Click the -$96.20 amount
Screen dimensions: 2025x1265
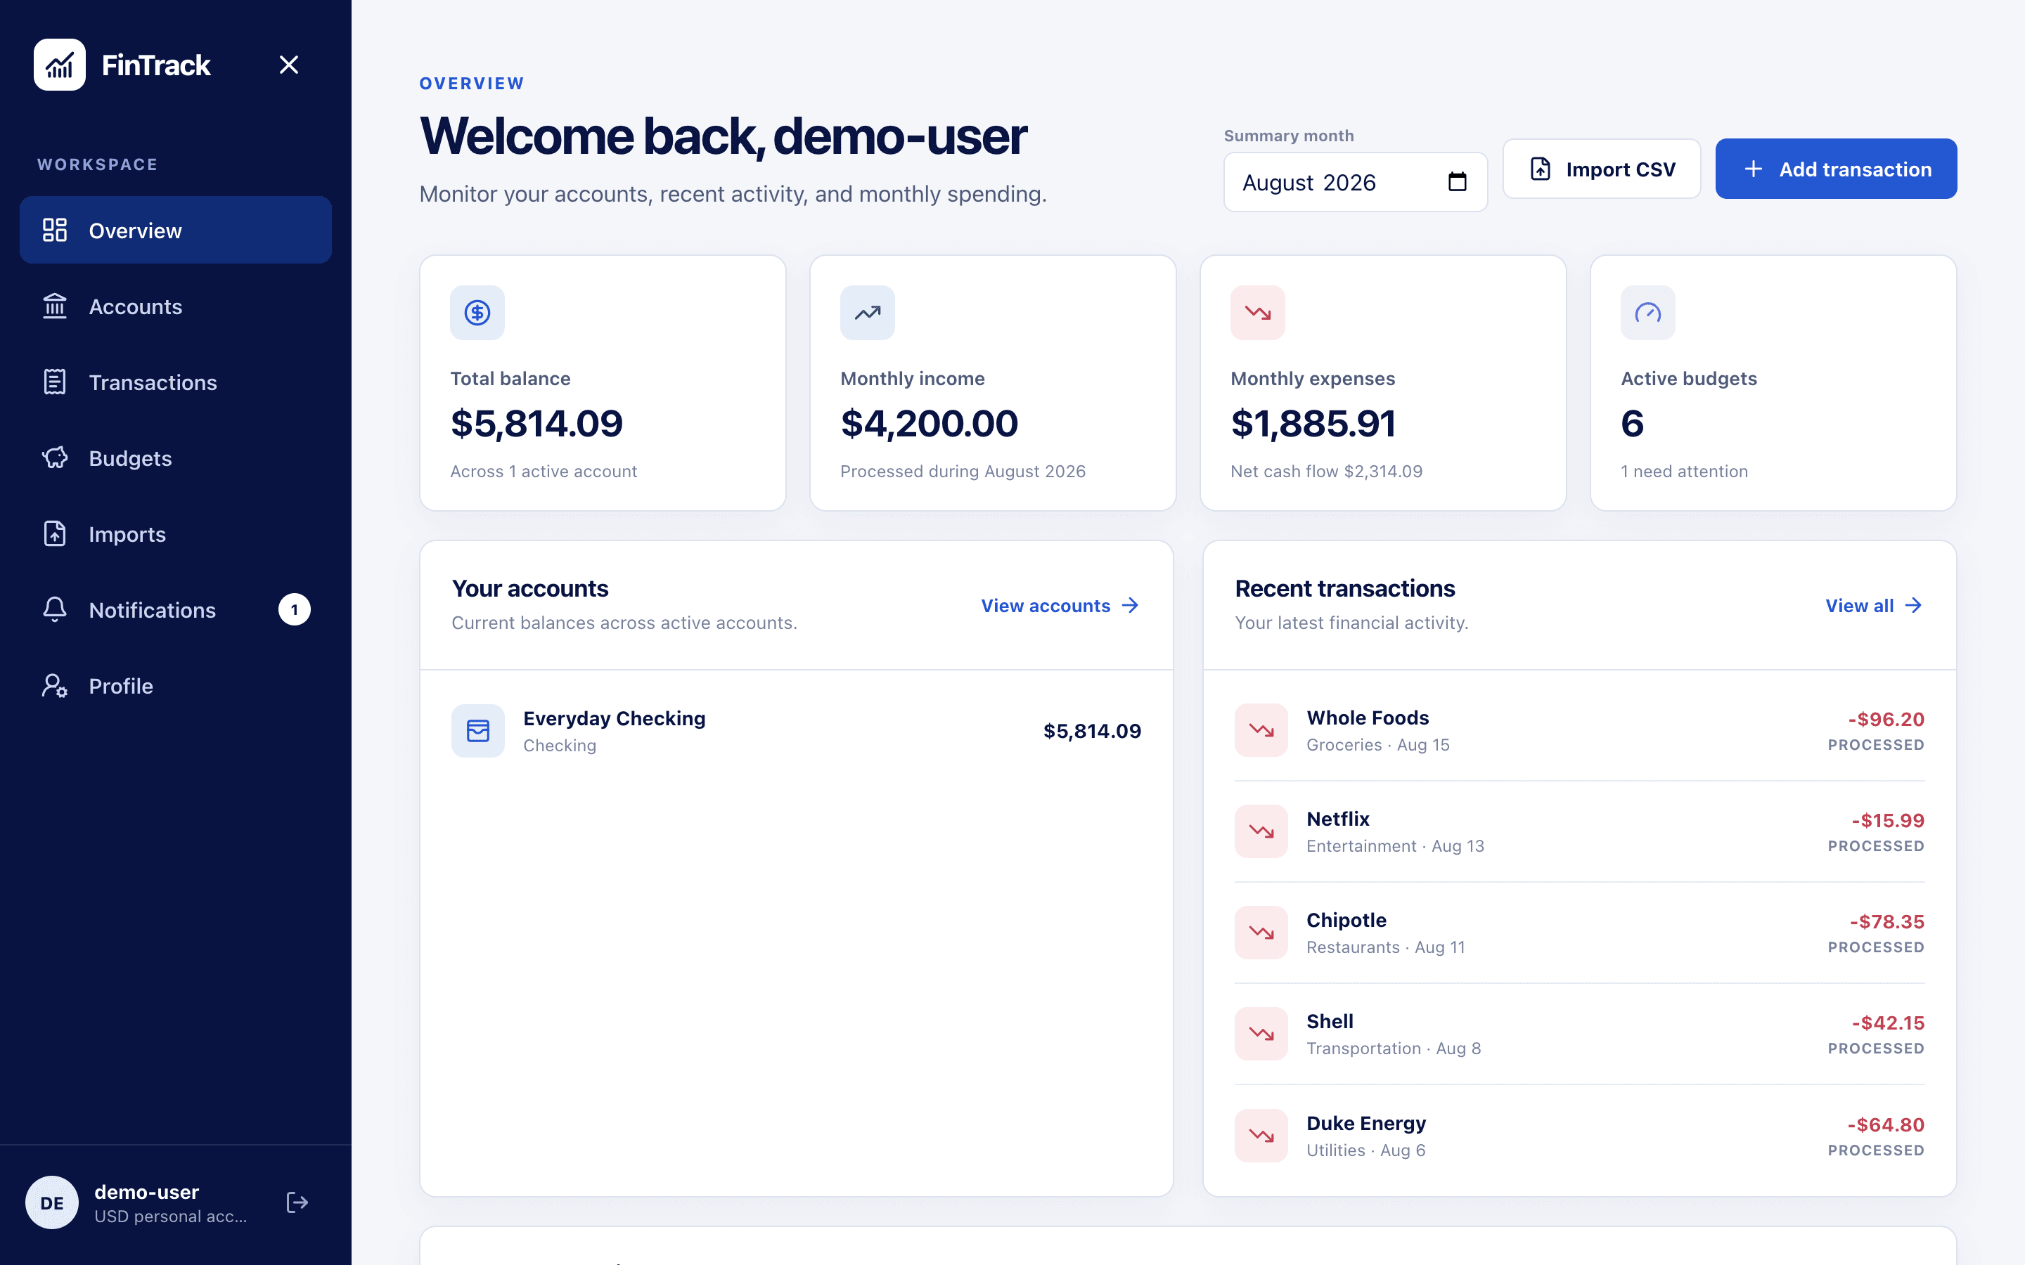tap(1886, 719)
